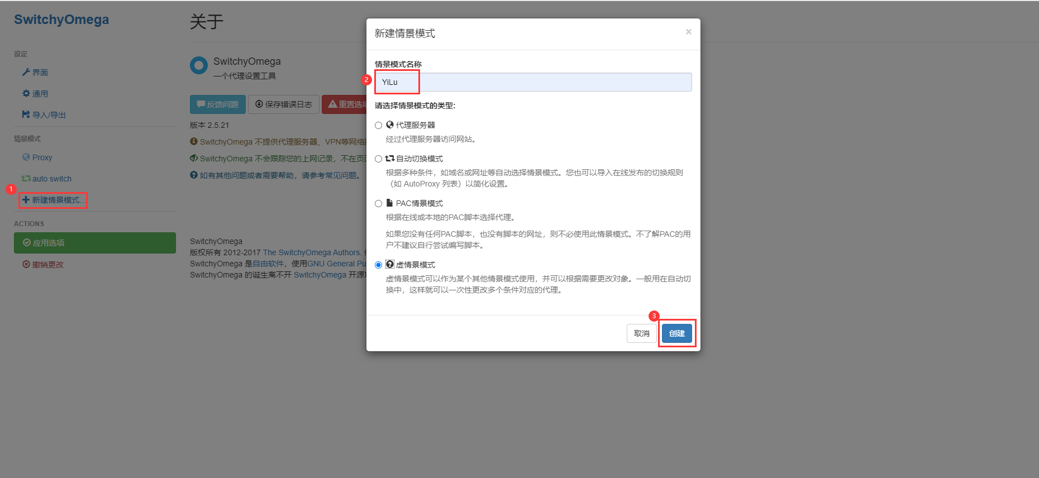
Task: Open the GNU General Public License link
Action: (337, 264)
